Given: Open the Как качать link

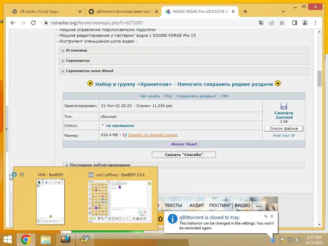Looking at the screenshot, I should pyautogui.click(x=150, y=96).
